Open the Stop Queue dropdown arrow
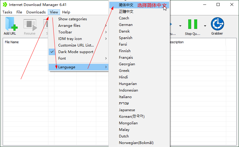 pyautogui.click(x=205, y=26)
